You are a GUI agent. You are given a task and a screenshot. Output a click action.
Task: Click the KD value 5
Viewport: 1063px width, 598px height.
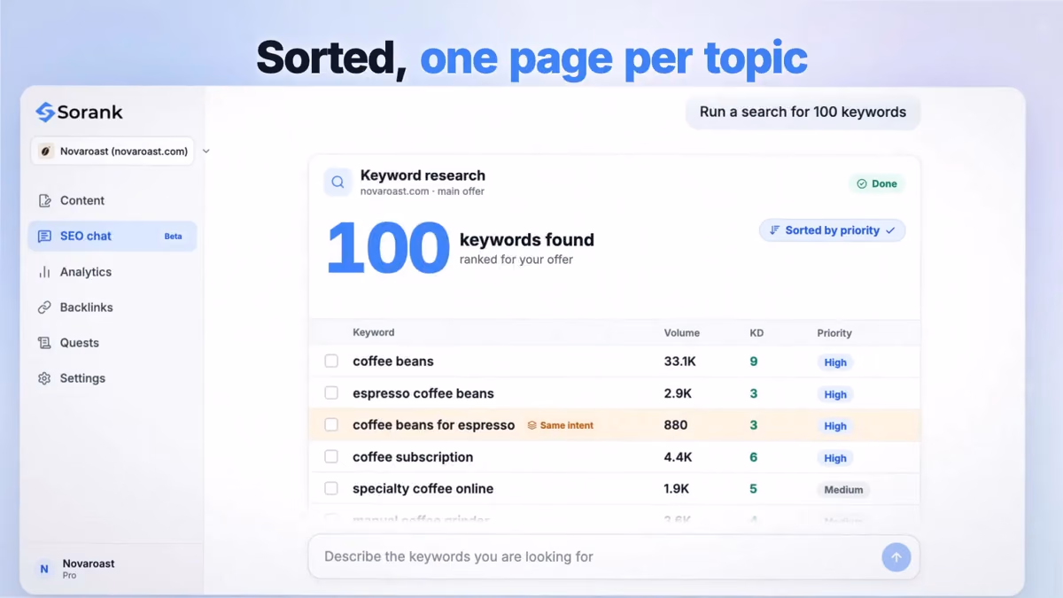coord(754,489)
